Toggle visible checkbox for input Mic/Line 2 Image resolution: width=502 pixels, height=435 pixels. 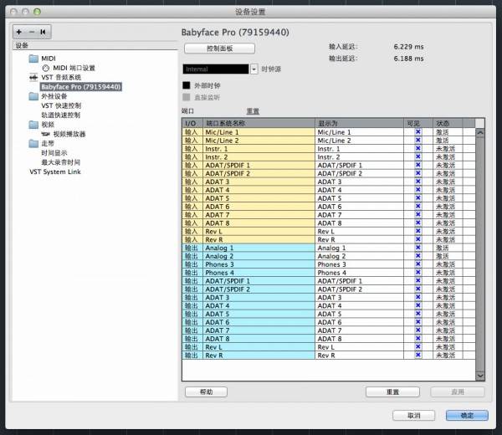pos(417,141)
